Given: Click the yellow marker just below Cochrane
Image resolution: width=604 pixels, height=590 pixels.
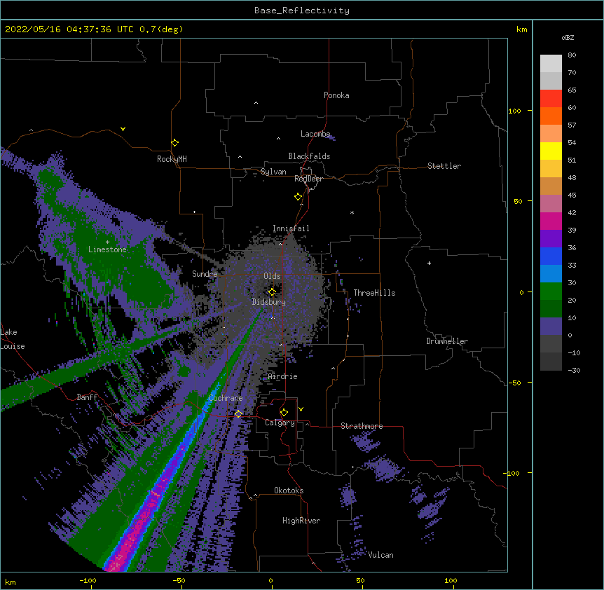Looking at the screenshot, I should [x=238, y=414].
